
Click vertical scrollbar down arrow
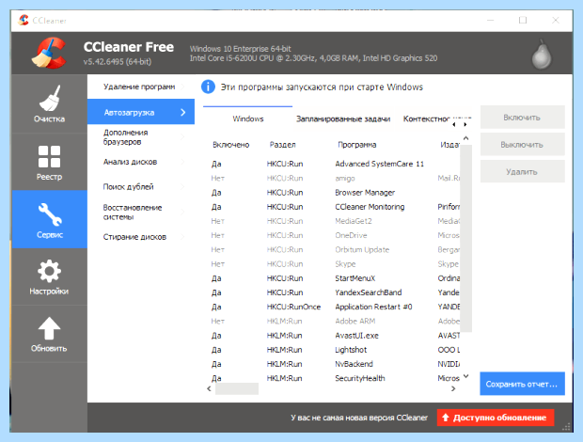pyautogui.click(x=465, y=376)
